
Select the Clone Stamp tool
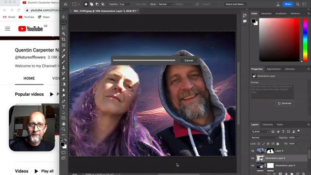pyautogui.click(x=64, y=68)
